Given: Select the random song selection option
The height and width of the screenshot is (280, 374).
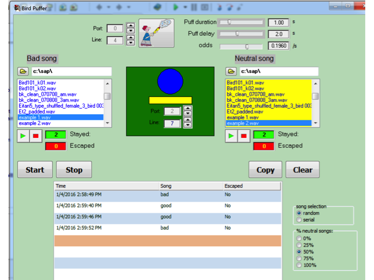Looking at the screenshot, I should (299, 213).
